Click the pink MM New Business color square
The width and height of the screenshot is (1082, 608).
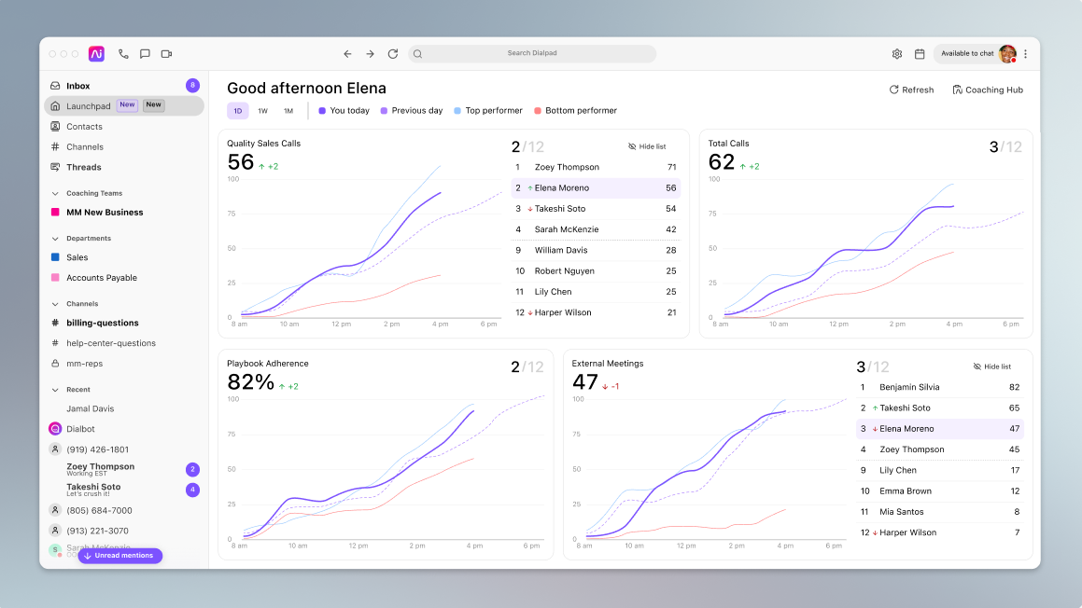click(55, 213)
